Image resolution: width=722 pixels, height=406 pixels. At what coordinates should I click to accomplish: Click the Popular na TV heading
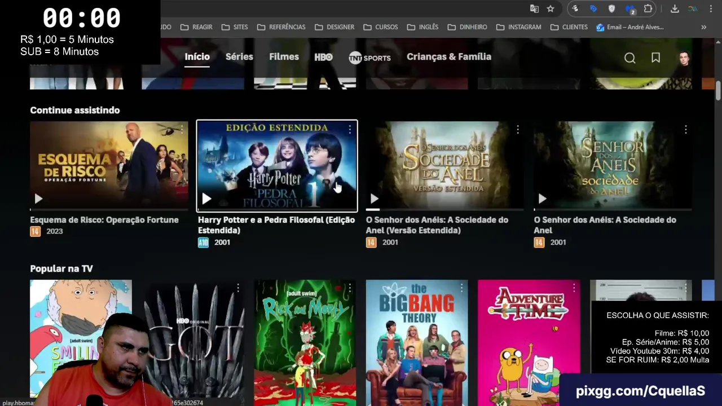61,268
